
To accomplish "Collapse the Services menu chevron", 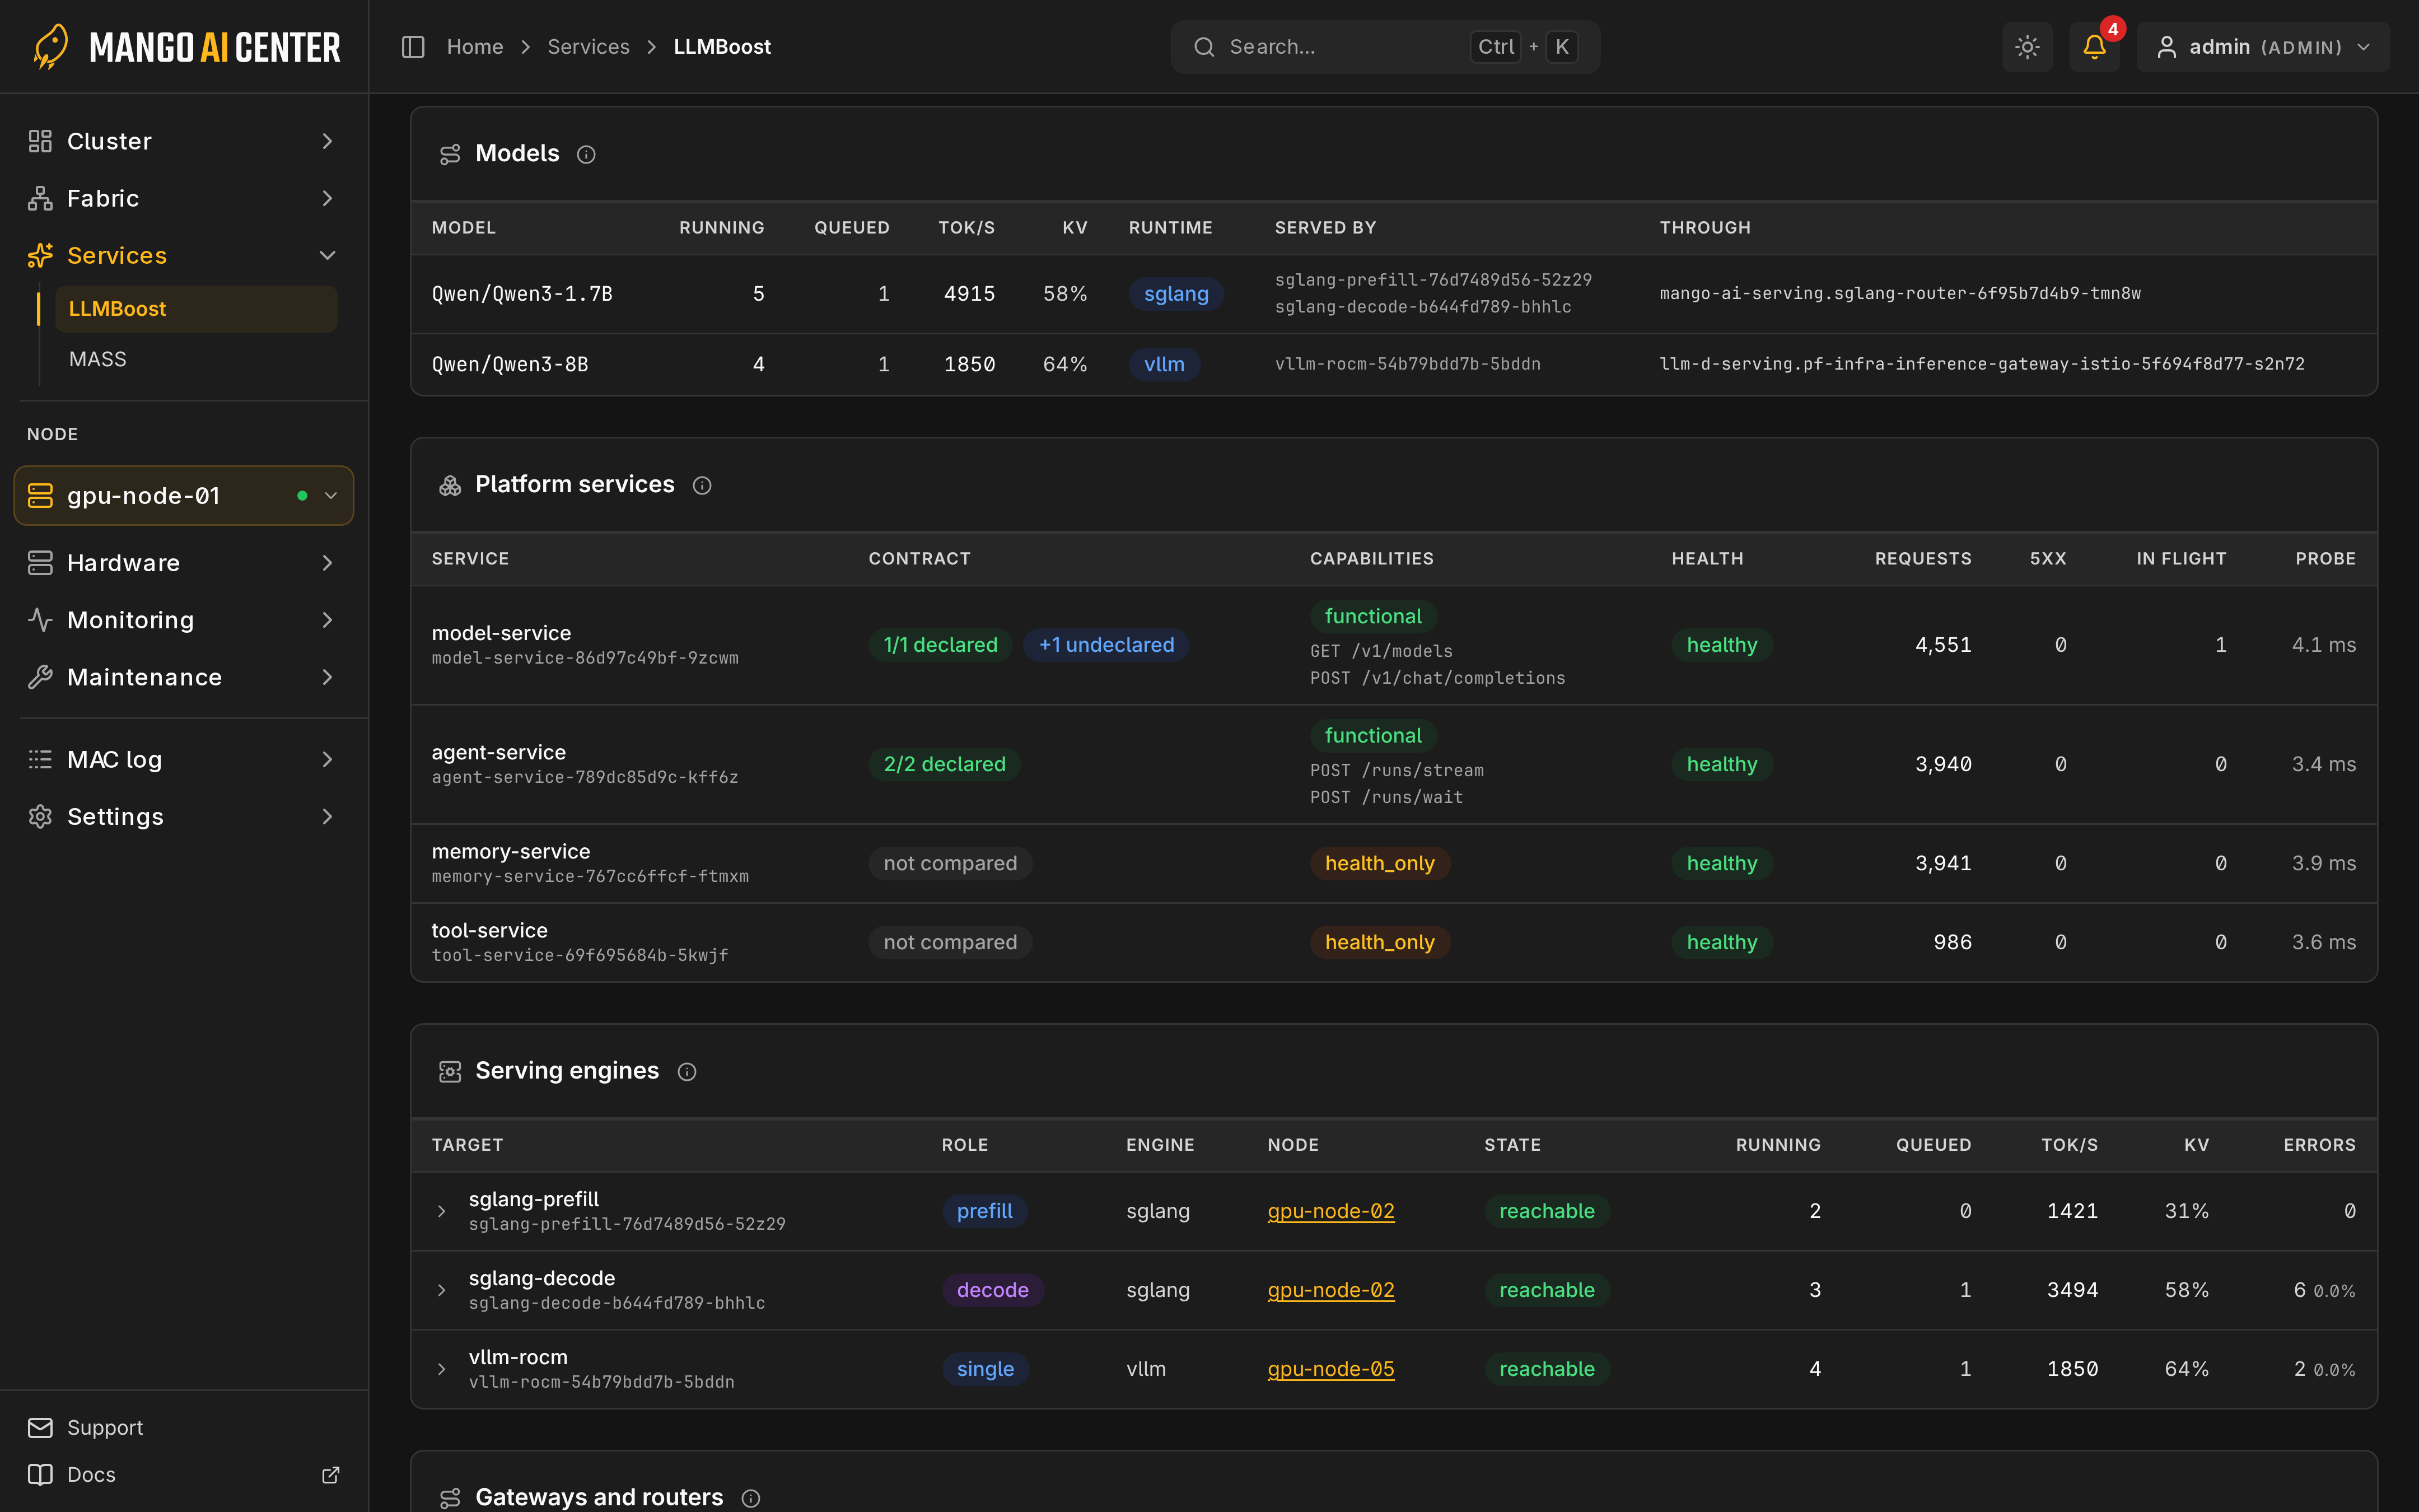I will point(327,255).
